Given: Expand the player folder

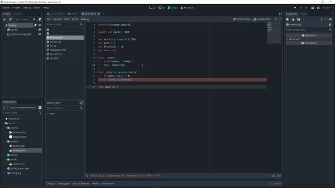Looking at the screenshot, I should tap(6, 155).
